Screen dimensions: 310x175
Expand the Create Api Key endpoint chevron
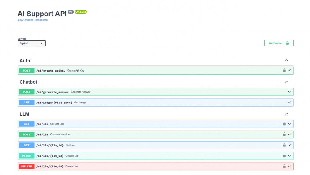[289, 70]
